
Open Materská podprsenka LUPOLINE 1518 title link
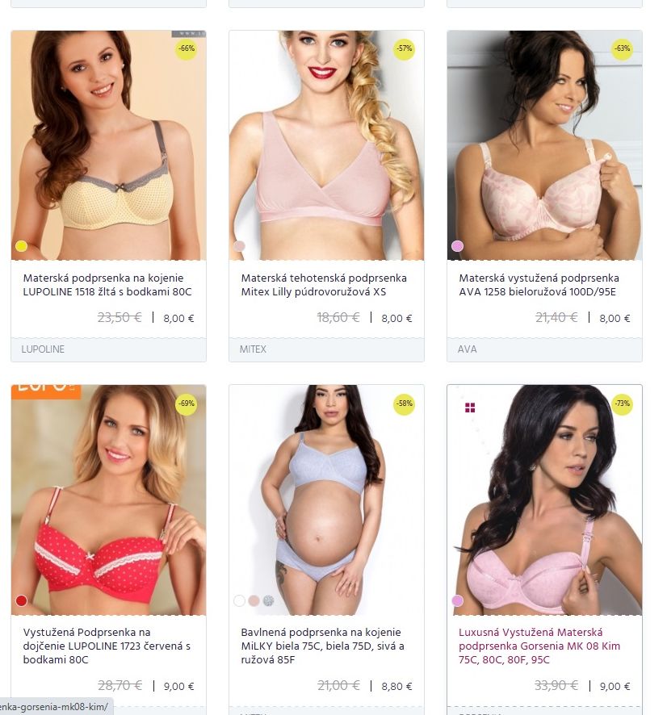pyautogui.click(x=107, y=285)
